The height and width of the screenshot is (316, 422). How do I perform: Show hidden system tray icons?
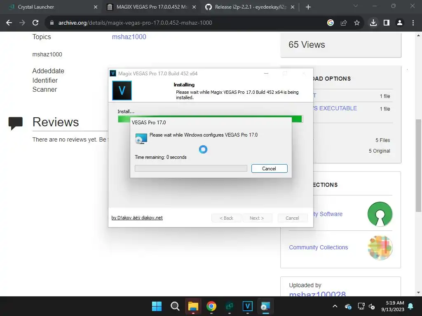[x=335, y=306]
